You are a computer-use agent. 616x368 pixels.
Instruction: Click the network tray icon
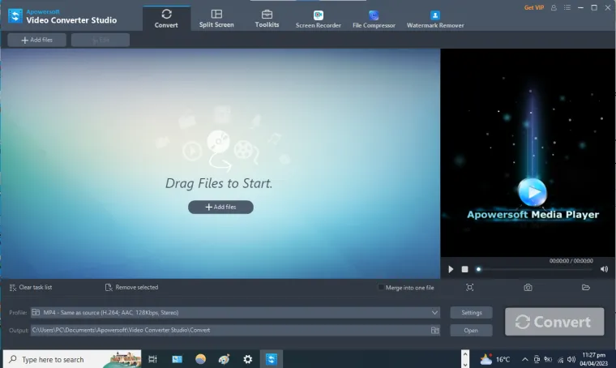pyautogui.click(x=561, y=359)
